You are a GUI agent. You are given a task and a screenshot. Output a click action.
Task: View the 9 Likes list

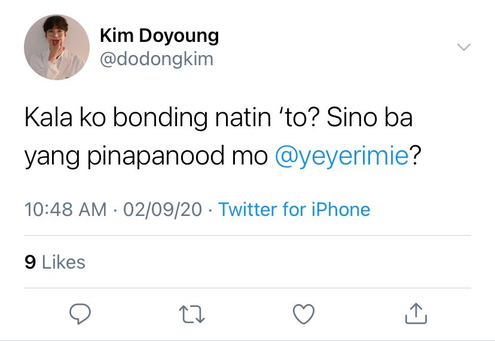tap(55, 262)
